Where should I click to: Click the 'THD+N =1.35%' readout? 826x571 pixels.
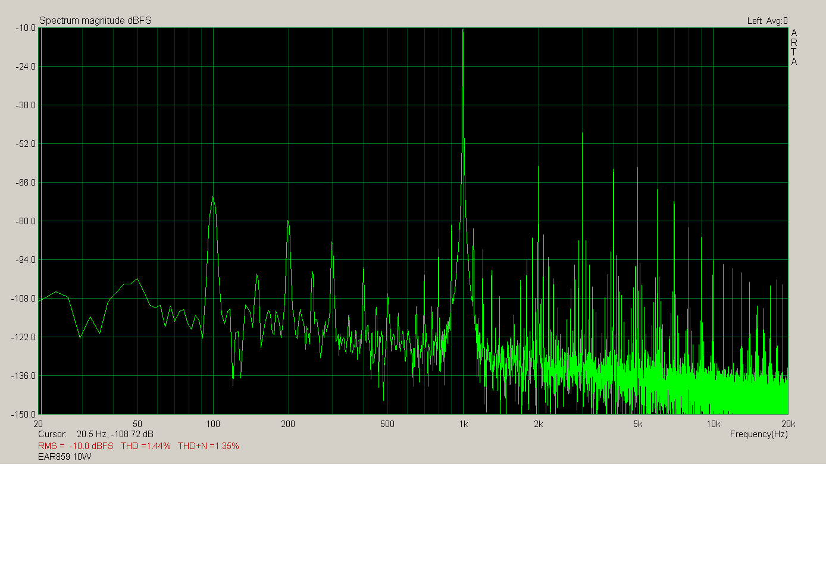(x=208, y=446)
